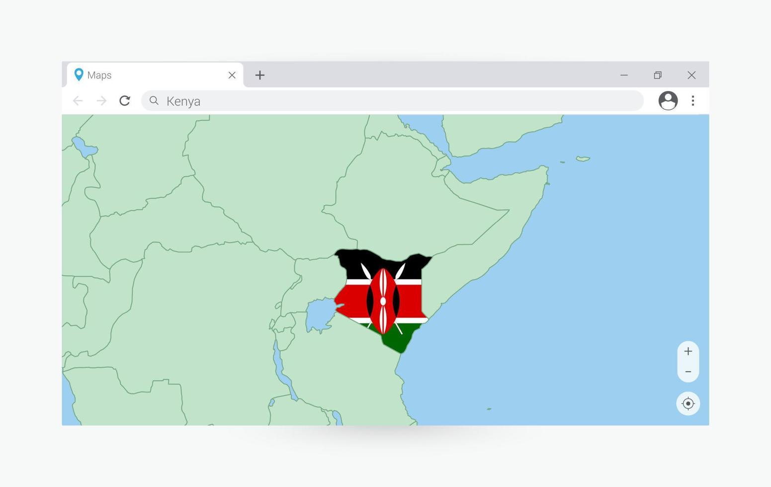Close the Maps tab

(232, 75)
